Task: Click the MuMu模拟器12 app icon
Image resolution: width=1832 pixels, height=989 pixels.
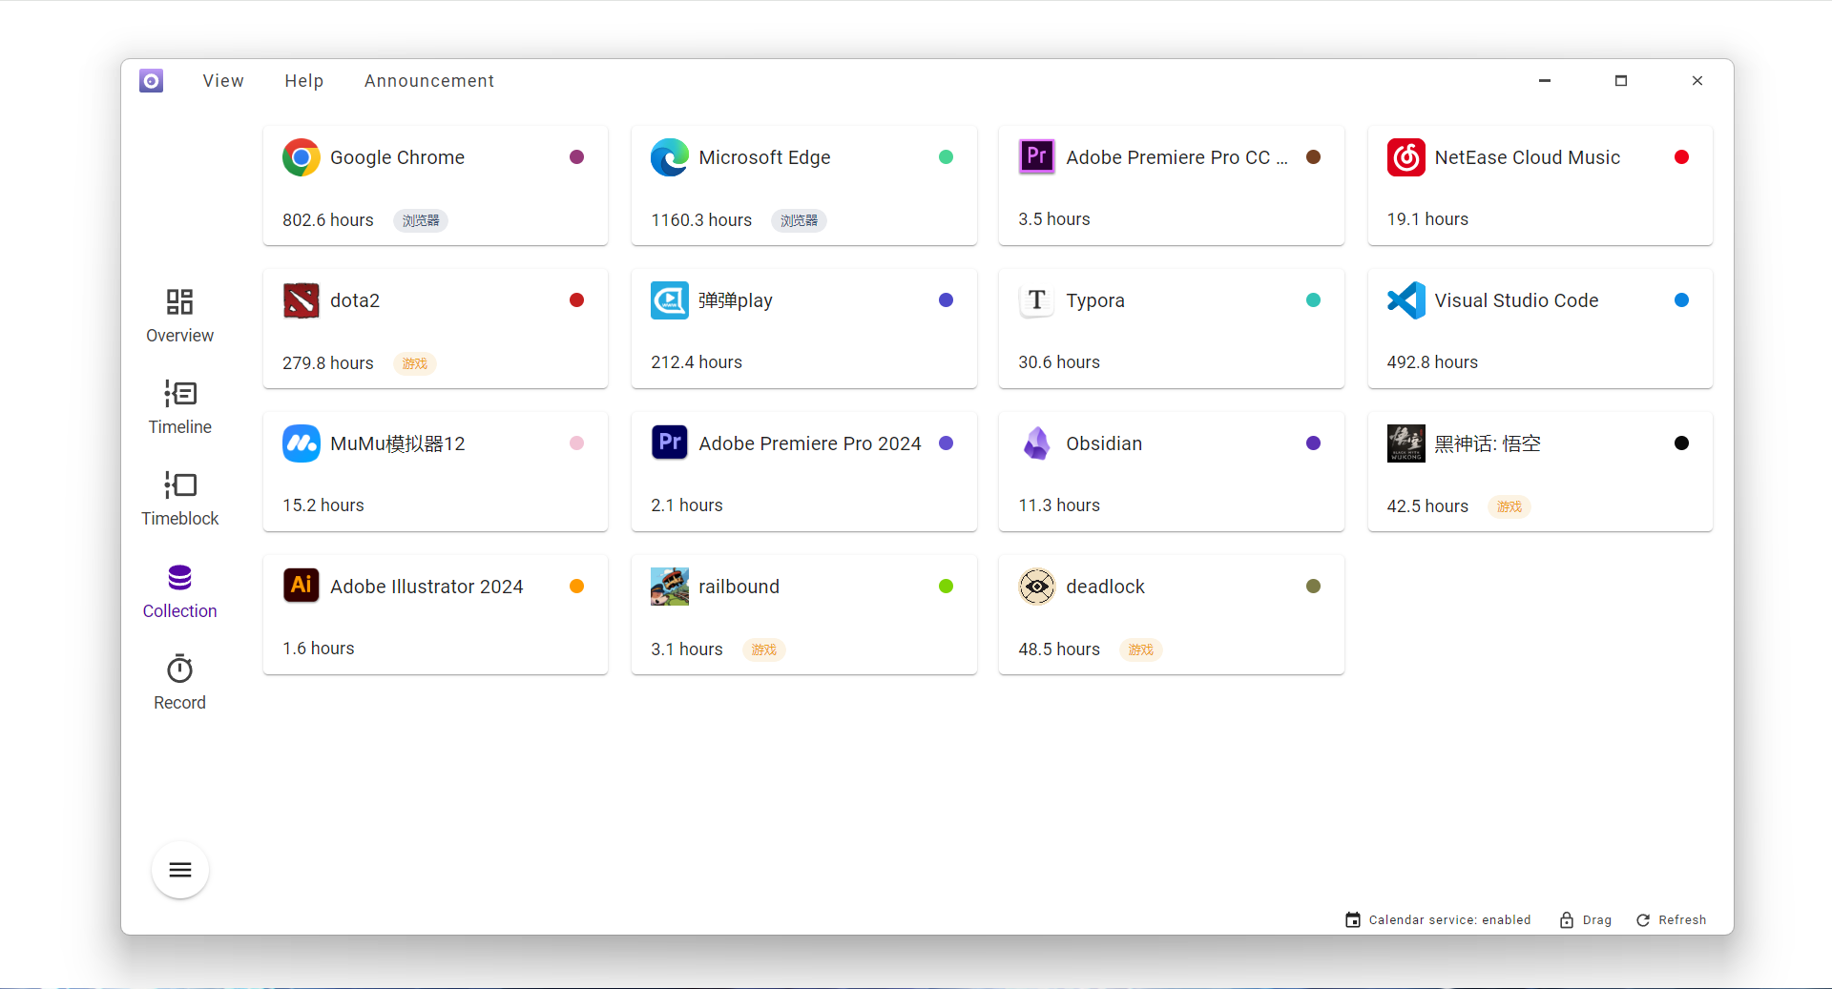Action: (x=302, y=443)
